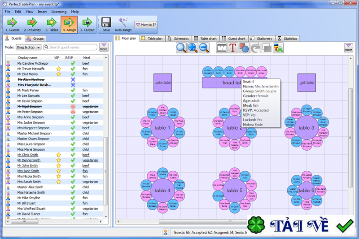Click the Search guest names field

click(70, 47)
